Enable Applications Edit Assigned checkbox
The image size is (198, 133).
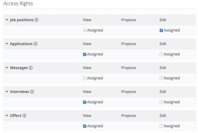(x=161, y=54)
